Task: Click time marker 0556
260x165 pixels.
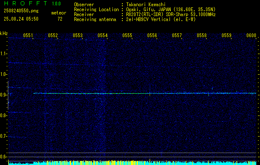Action: (152, 35)
